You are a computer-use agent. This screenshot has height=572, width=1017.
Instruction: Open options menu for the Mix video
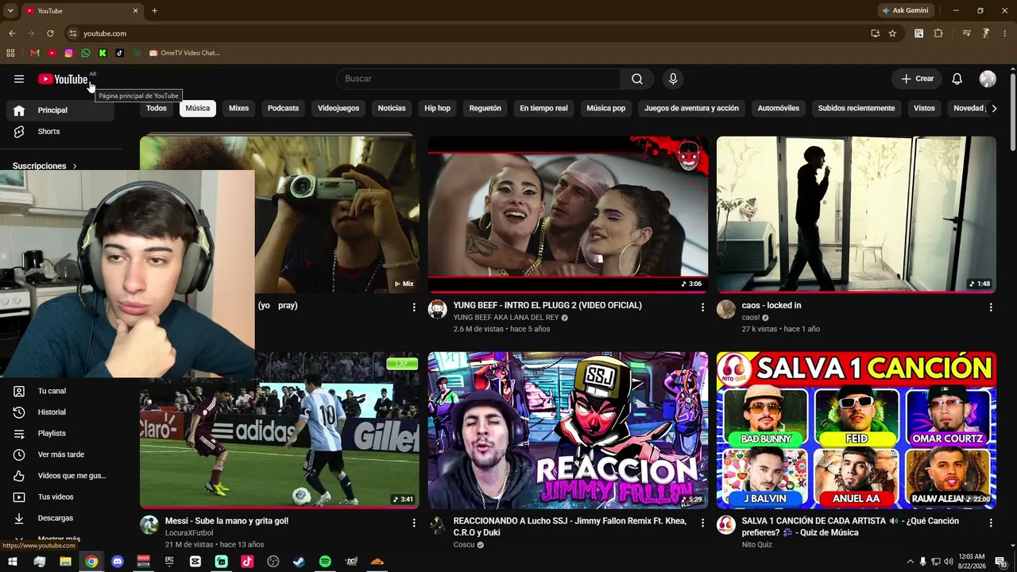tap(414, 307)
